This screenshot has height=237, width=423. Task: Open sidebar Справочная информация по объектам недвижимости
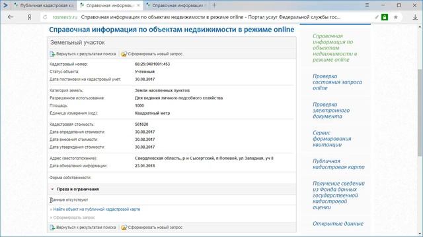(x=335, y=48)
